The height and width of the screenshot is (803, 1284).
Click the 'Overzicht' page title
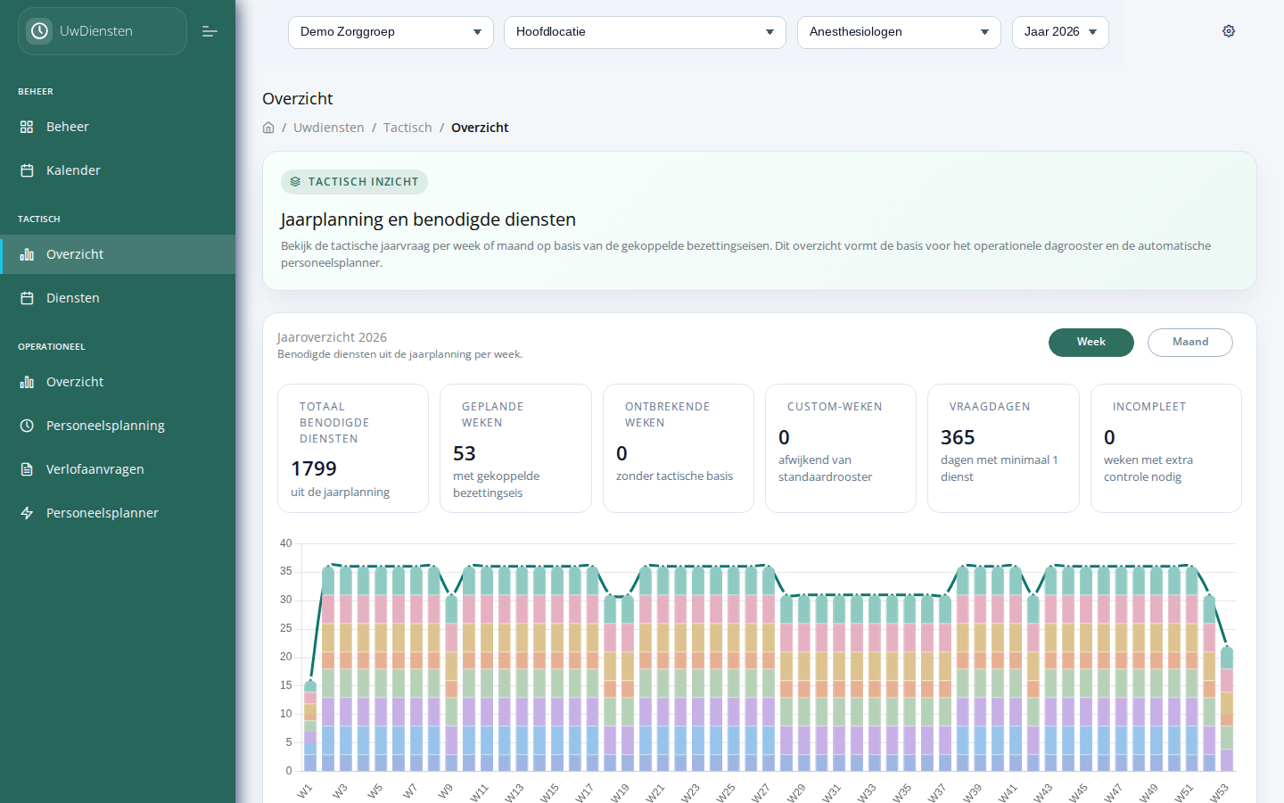pos(298,99)
